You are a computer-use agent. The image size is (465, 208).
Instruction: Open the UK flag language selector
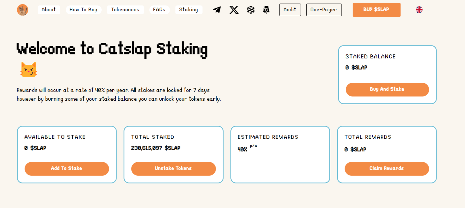(x=419, y=10)
